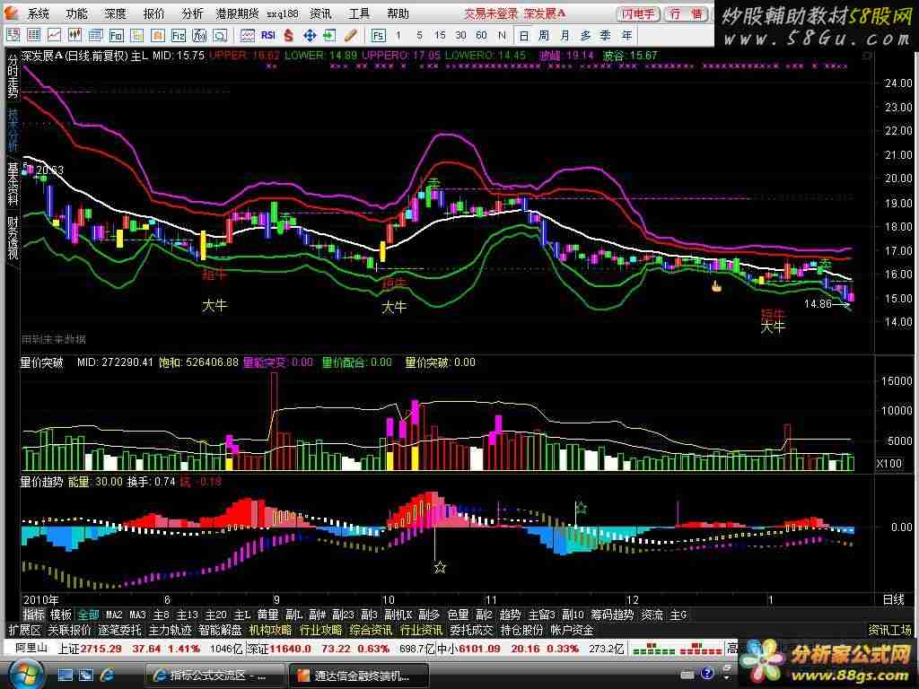Click the show desktop quick launch icon

click(65, 675)
